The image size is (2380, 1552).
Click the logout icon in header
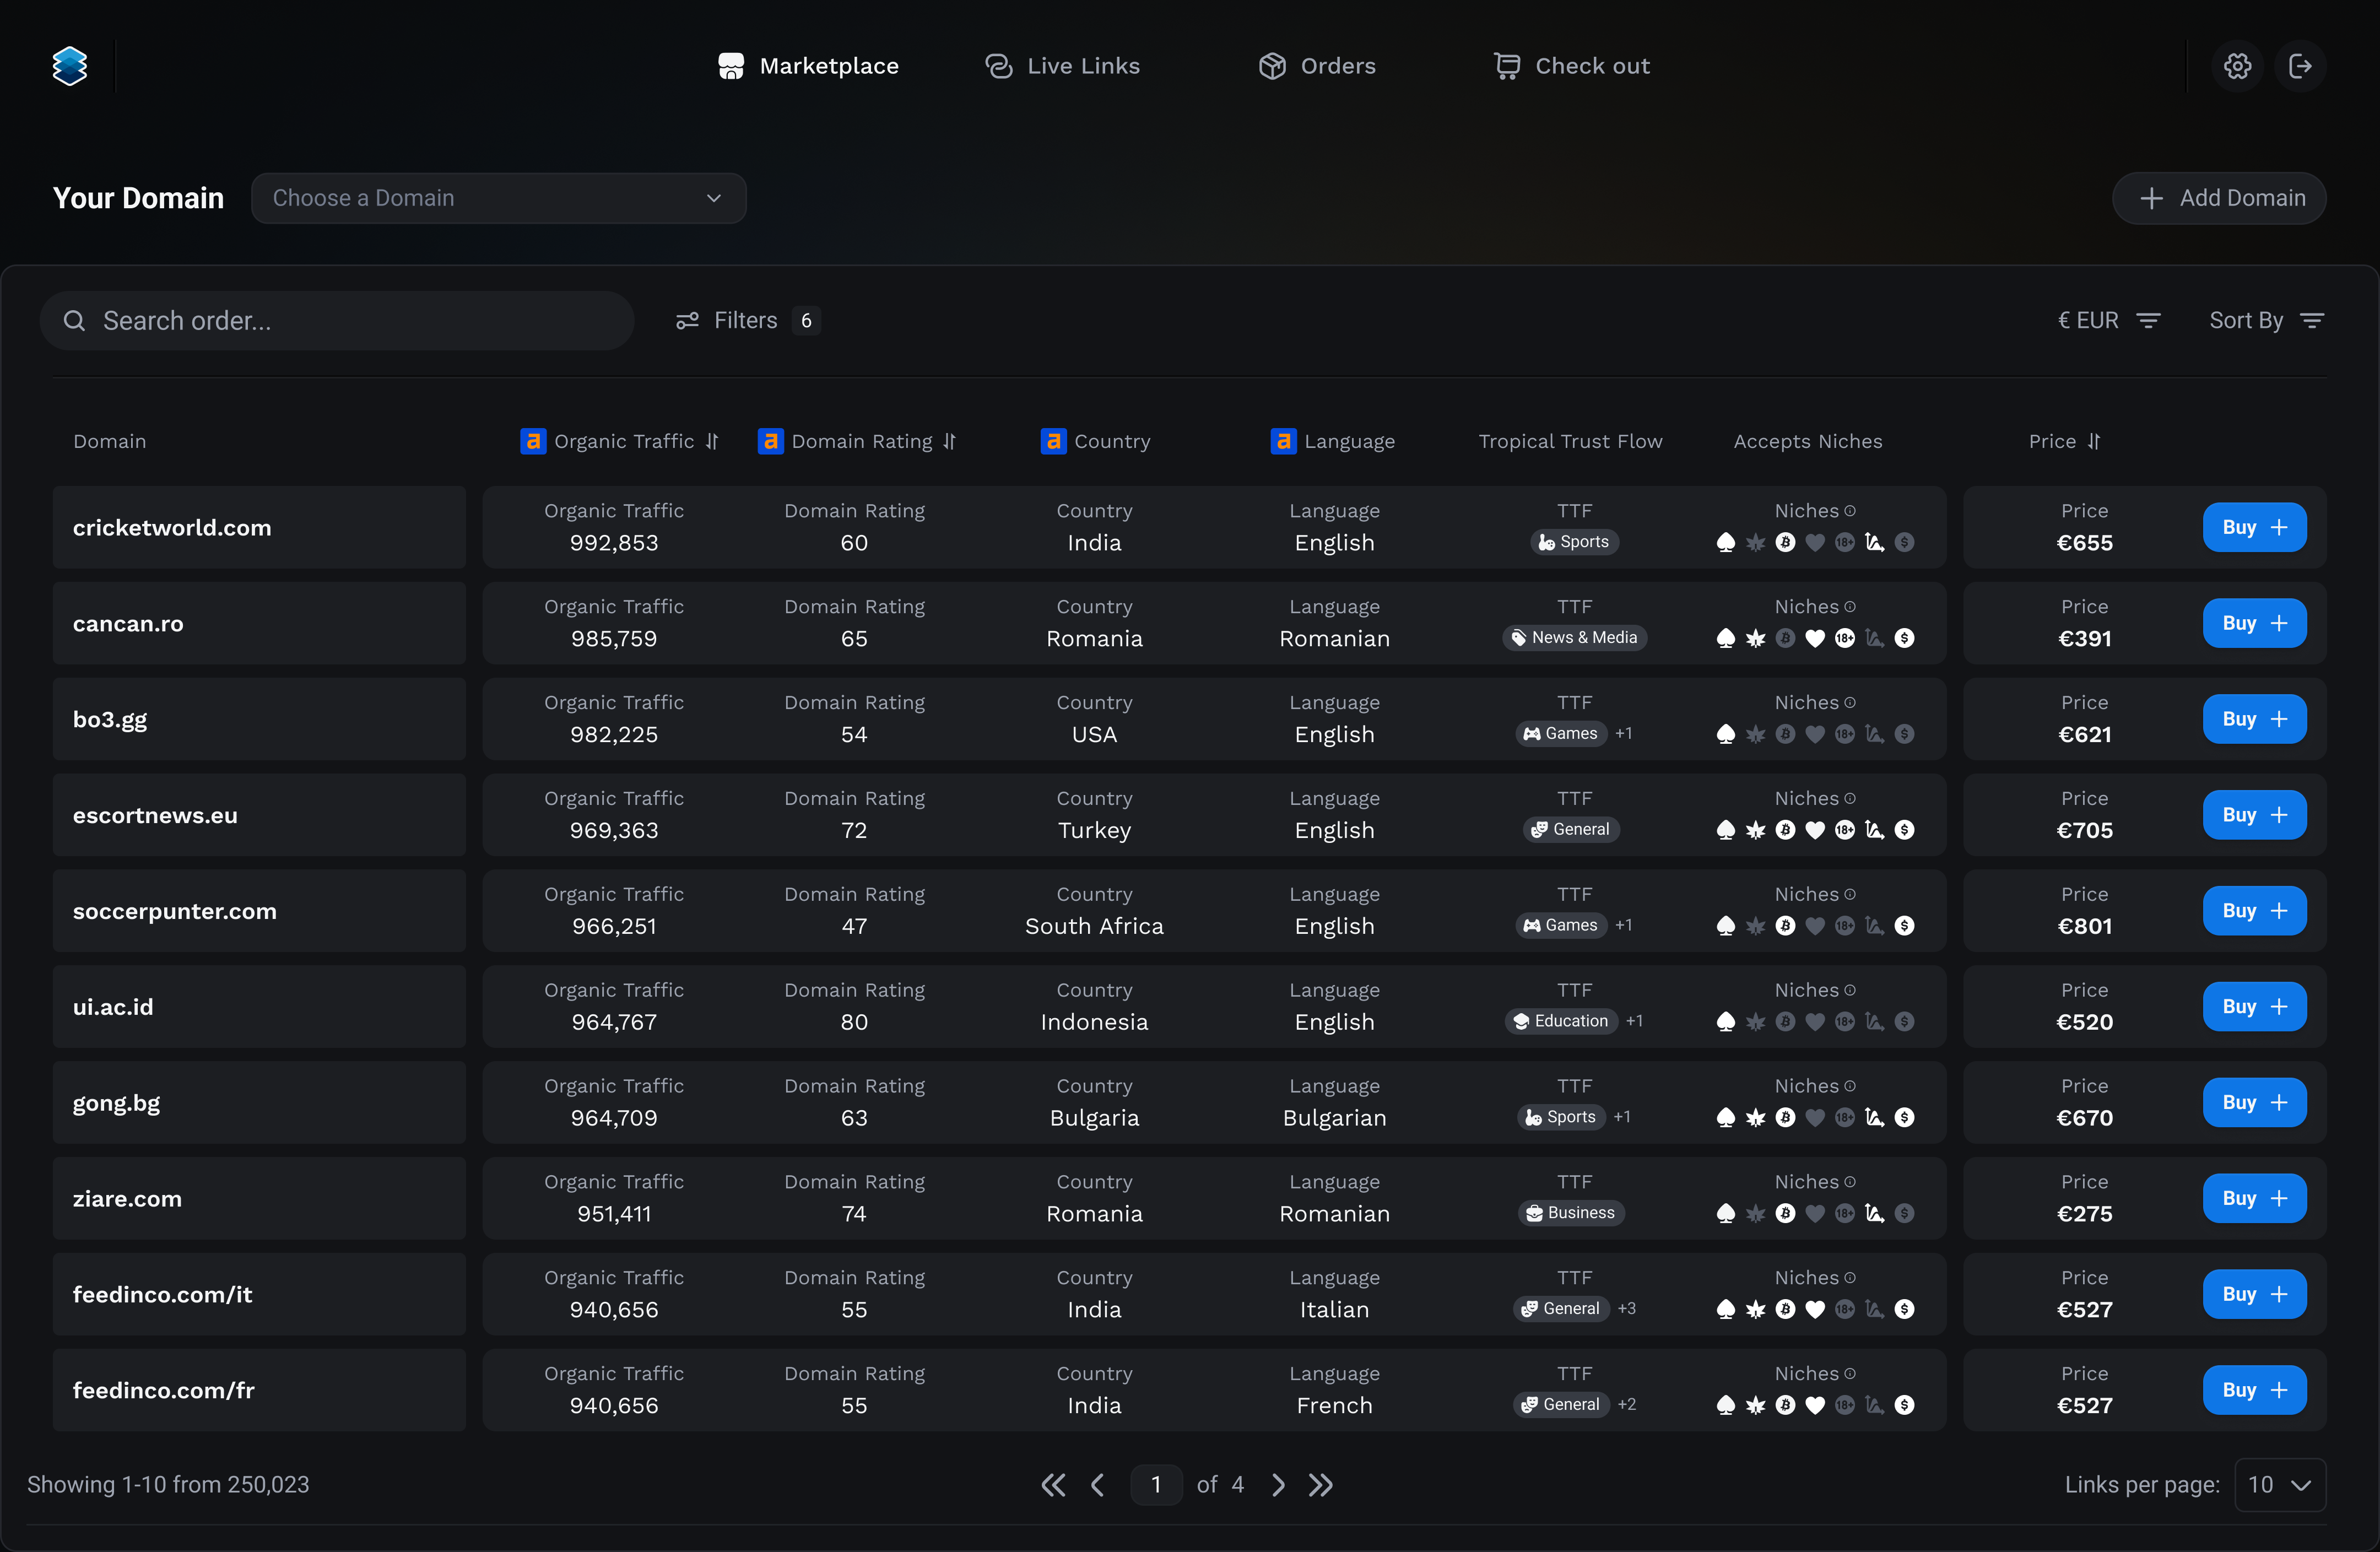(x=2300, y=66)
